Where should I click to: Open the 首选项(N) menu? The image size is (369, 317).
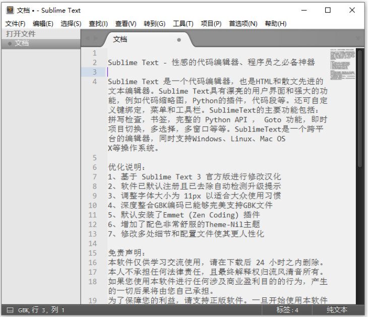click(243, 24)
